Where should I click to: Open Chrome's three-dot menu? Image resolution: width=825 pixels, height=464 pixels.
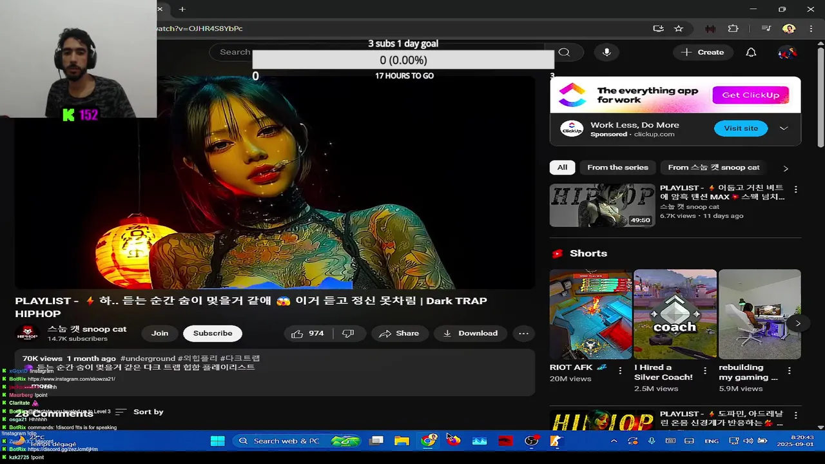811,28
